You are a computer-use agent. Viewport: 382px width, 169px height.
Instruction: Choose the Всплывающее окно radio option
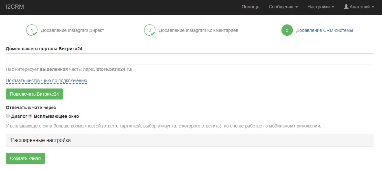pos(31,116)
